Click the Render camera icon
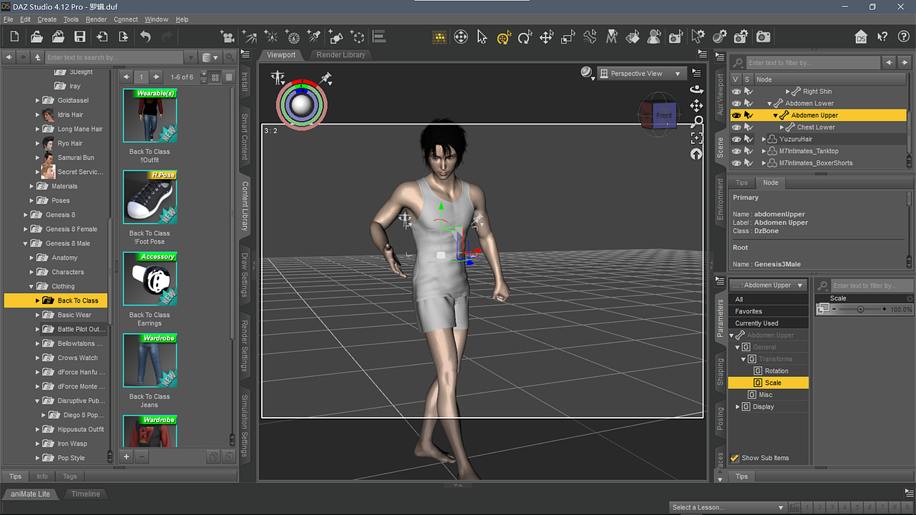The width and height of the screenshot is (916, 515). [x=764, y=36]
